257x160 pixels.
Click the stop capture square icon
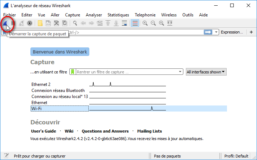13,23
